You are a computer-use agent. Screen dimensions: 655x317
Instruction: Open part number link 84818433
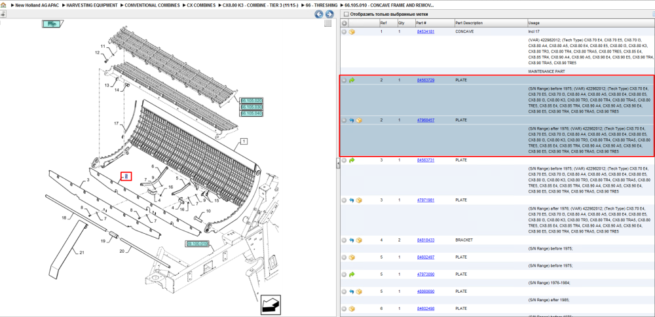425,240
